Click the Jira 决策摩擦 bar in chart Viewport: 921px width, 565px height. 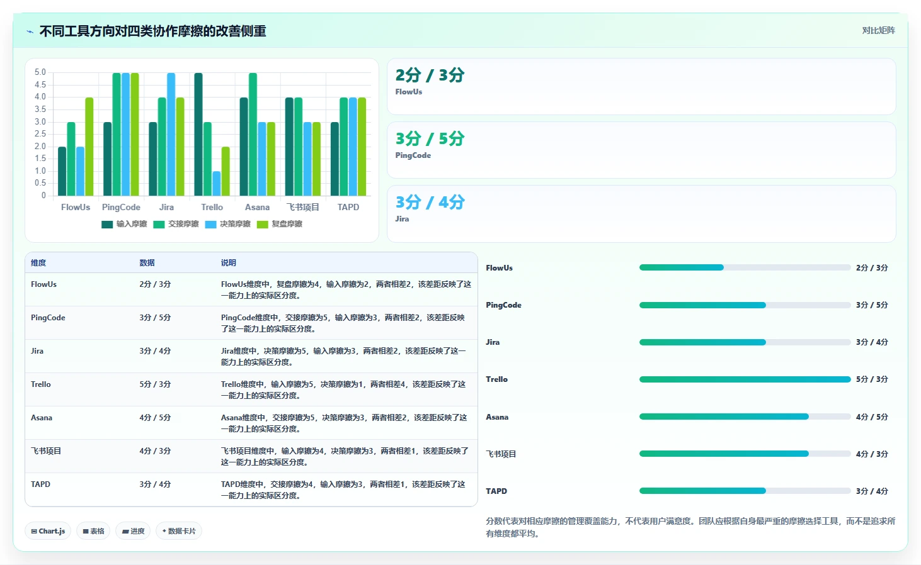point(171,134)
